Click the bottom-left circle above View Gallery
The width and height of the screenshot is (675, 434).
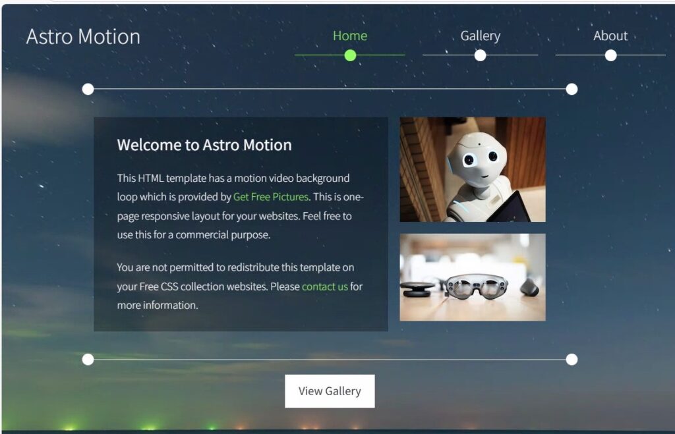[88, 360]
